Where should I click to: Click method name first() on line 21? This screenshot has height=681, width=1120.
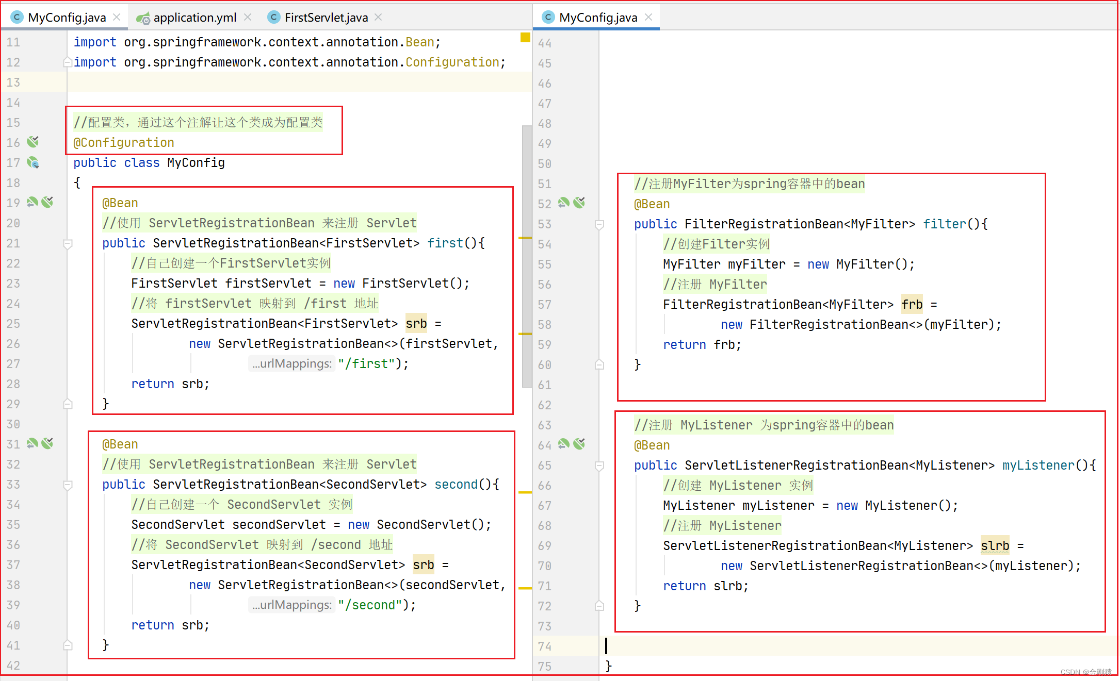445,243
